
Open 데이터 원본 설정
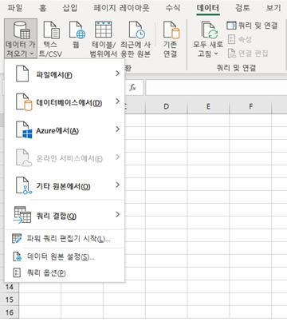[x=65, y=256]
